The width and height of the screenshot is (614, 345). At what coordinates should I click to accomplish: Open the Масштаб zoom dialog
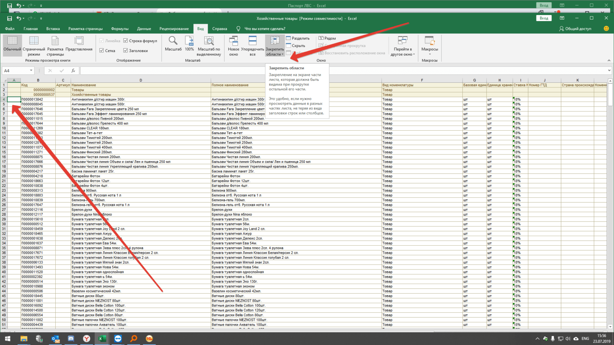[173, 44]
